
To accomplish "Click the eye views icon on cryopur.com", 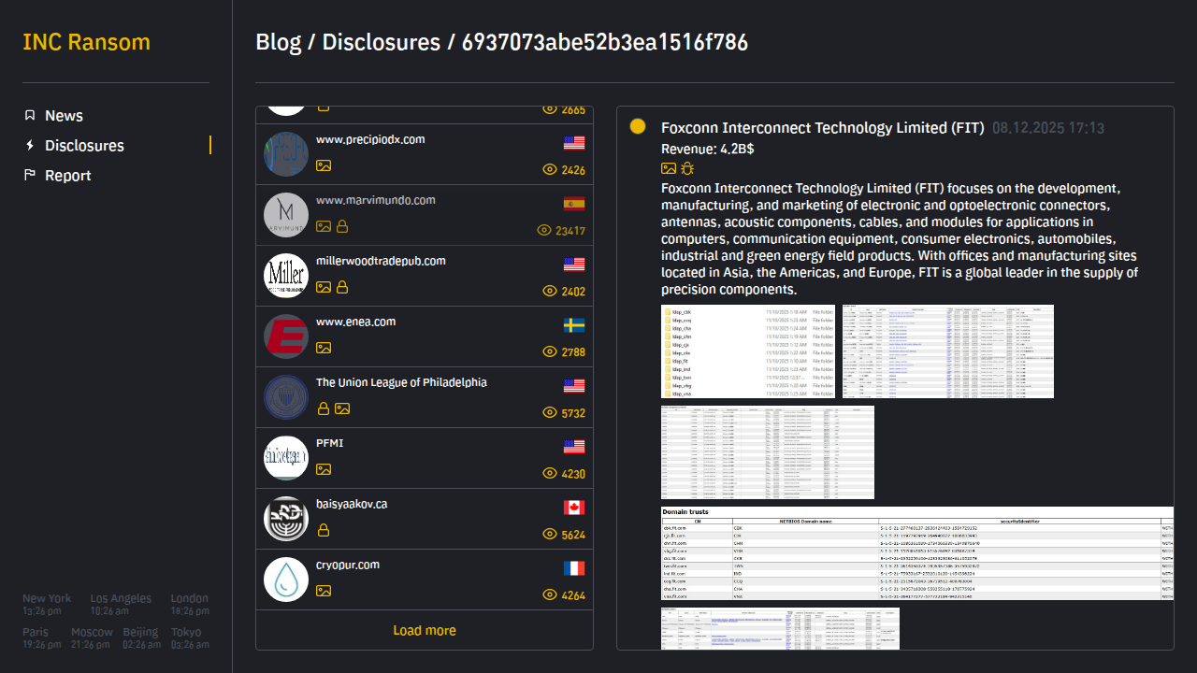I will click(550, 595).
